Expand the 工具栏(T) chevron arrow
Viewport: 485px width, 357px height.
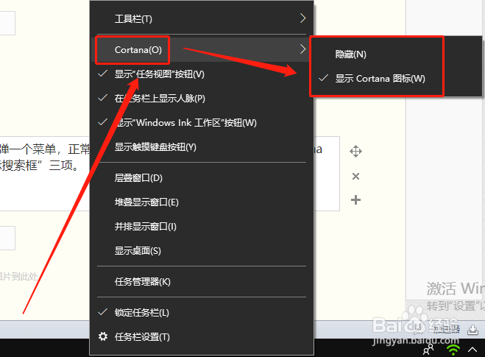(302, 18)
